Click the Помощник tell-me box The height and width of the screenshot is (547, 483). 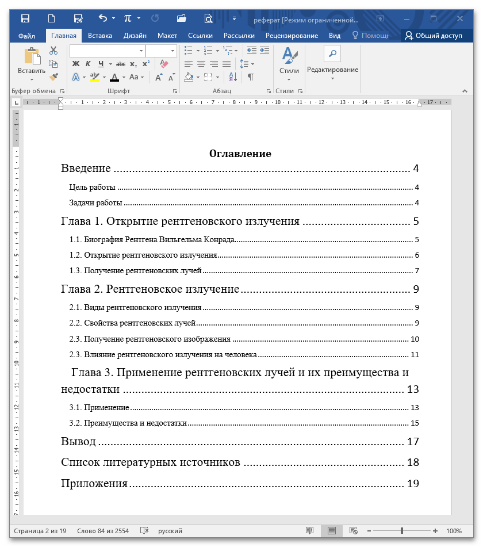click(x=370, y=36)
